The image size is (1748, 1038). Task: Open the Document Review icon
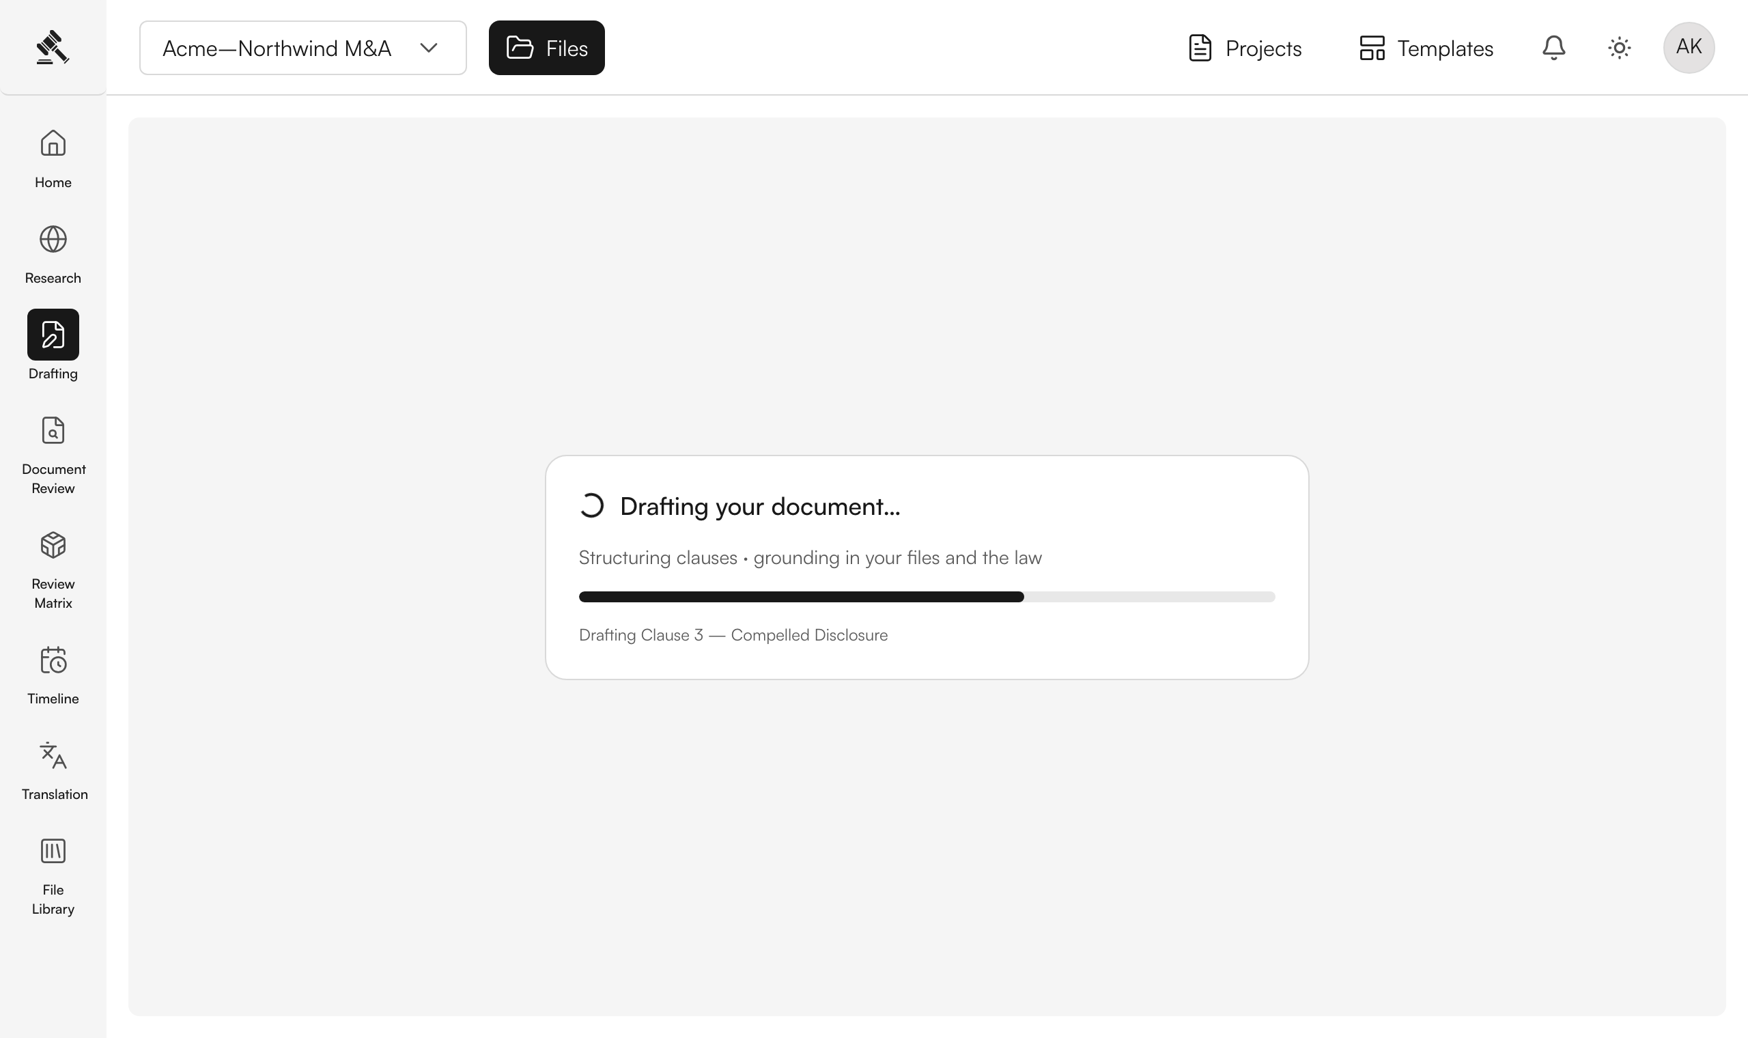coord(53,430)
